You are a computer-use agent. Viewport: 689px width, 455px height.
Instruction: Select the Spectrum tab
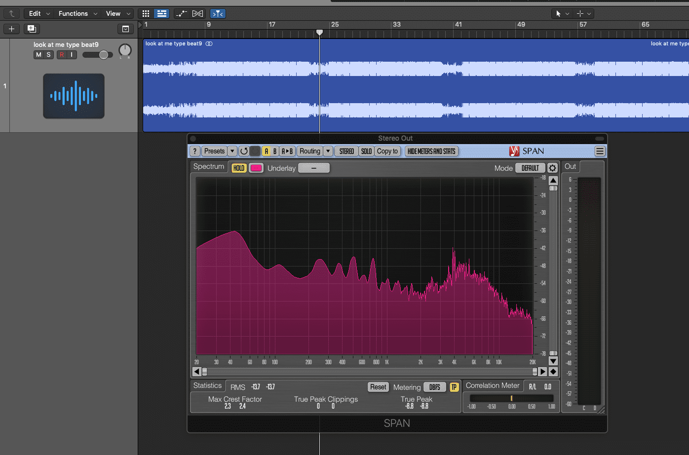pyautogui.click(x=208, y=166)
